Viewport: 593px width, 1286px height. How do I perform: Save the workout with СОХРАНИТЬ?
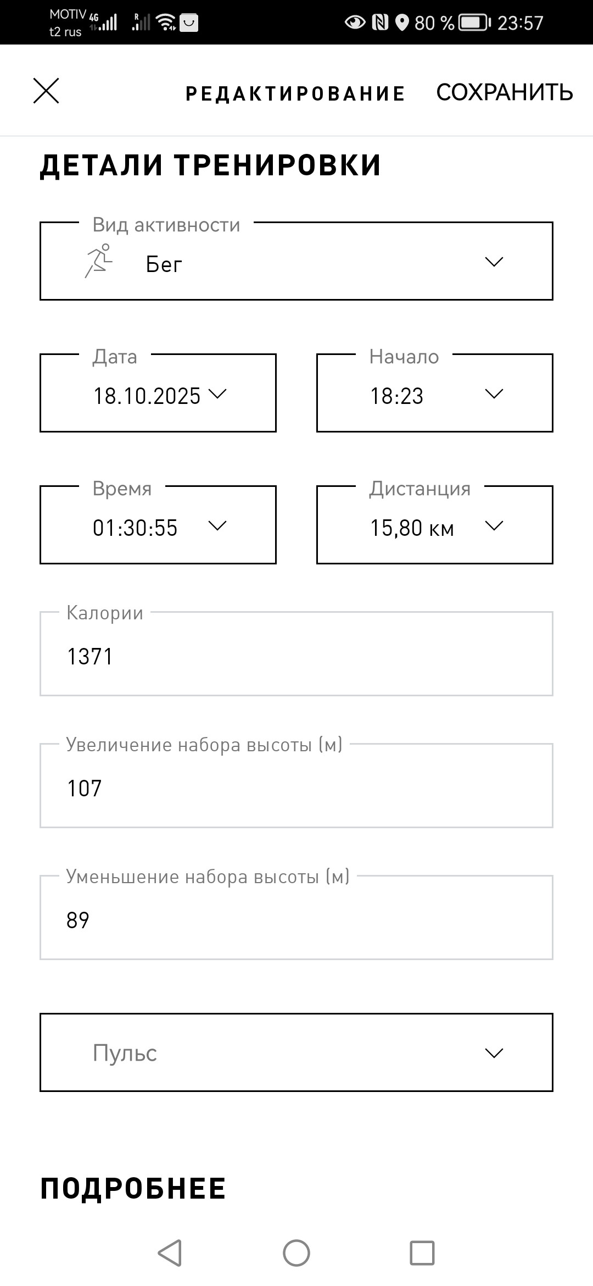tap(505, 92)
